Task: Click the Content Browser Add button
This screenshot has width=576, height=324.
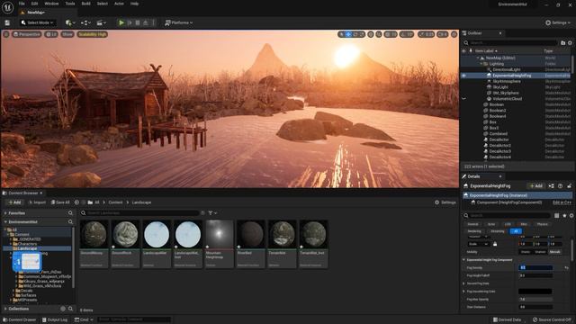Action: pos(14,202)
